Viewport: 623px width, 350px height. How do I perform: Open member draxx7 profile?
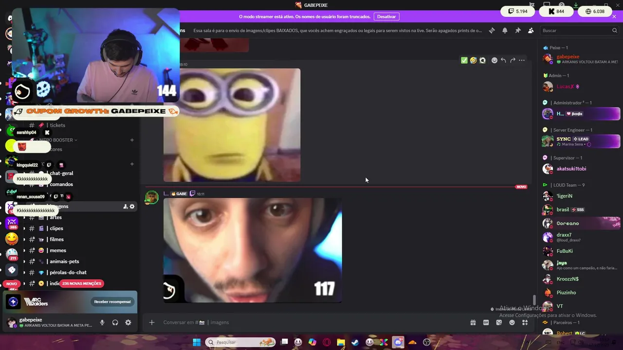(581, 237)
